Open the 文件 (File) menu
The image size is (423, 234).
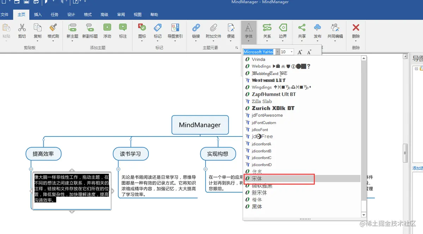[5, 14]
